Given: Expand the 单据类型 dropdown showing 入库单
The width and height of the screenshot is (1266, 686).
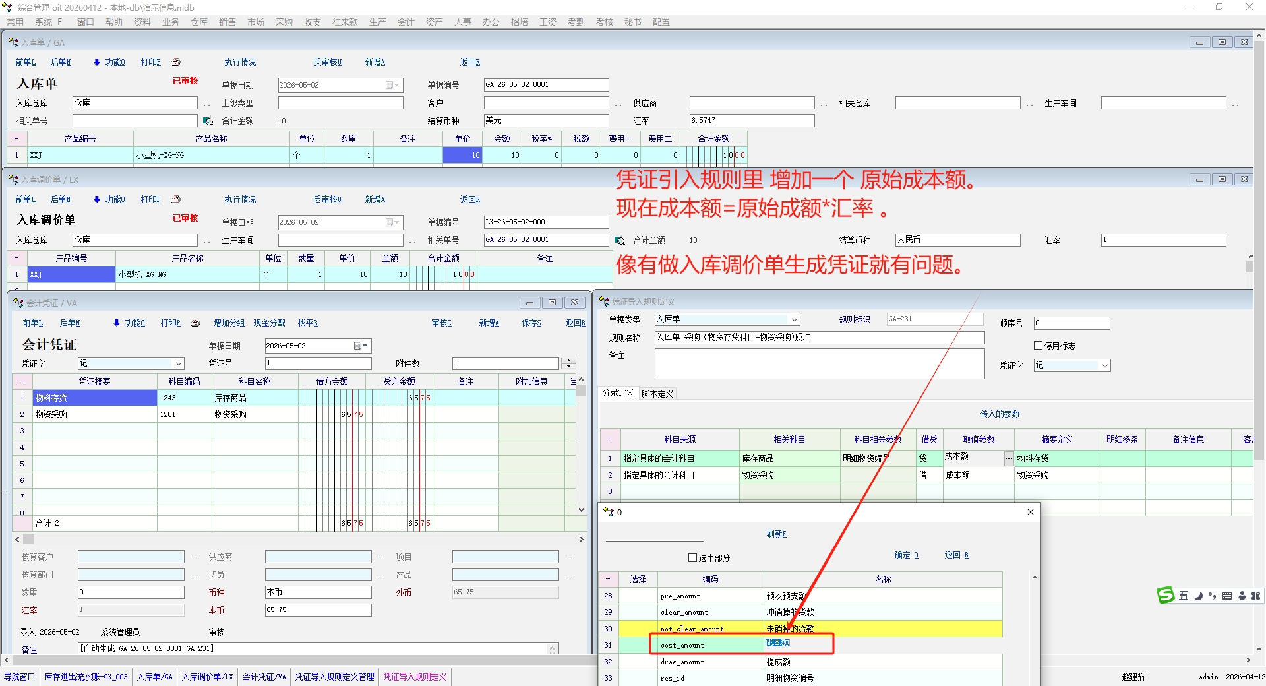Looking at the screenshot, I should point(795,319).
